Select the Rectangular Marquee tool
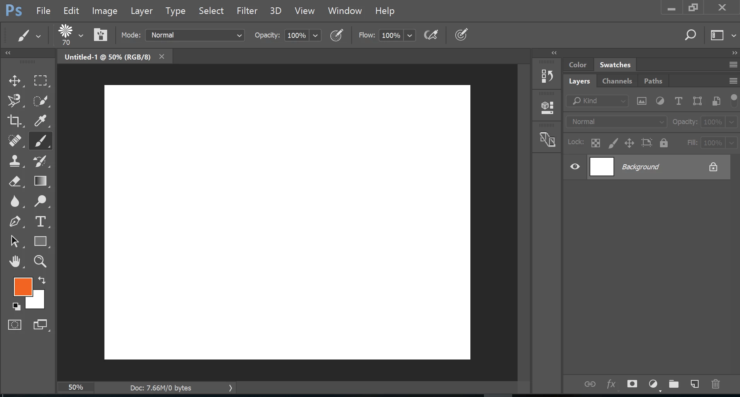Viewport: 740px width, 397px height. 40,80
